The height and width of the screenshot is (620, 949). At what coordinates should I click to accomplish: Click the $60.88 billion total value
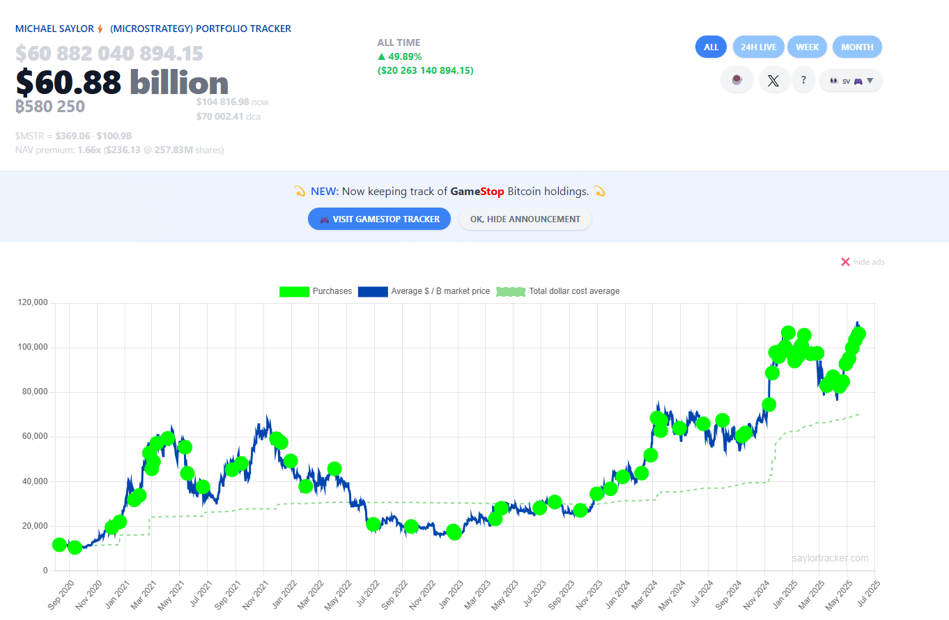pyautogui.click(x=122, y=83)
